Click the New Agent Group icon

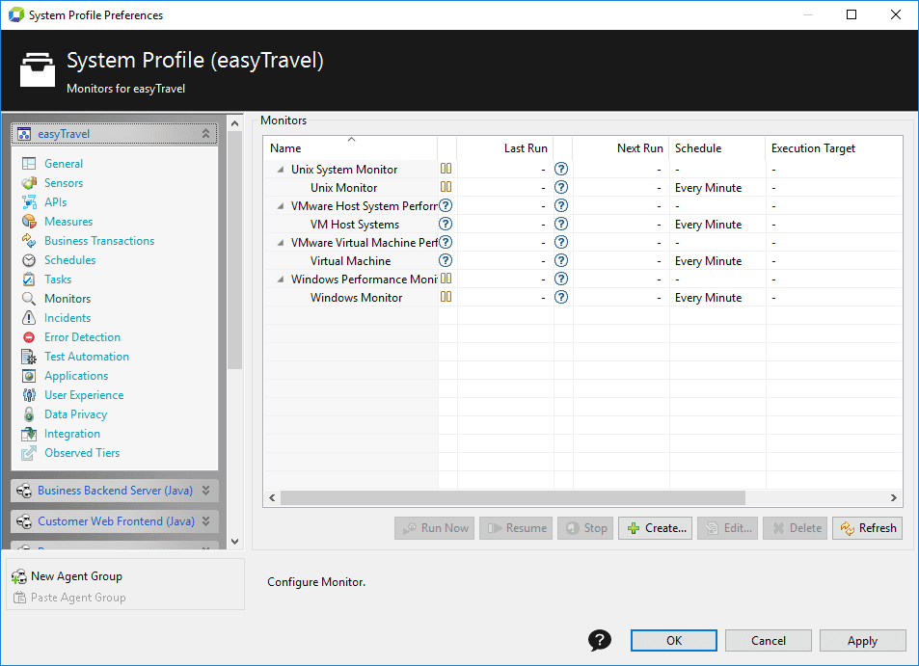[18, 576]
